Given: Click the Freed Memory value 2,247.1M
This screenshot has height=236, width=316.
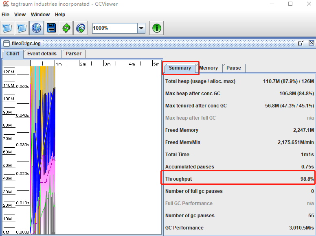Looking at the screenshot, I should click(x=303, y=130).
